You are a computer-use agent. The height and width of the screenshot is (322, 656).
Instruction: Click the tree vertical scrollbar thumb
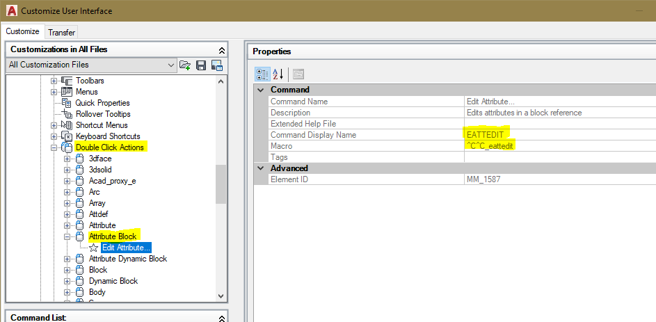[x=221, y=184]
